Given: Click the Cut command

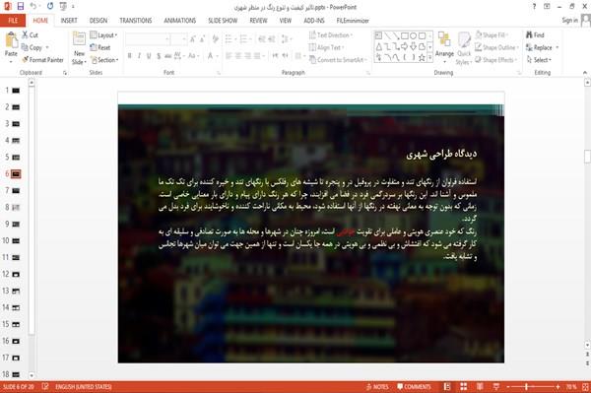Looking at the screenshot, I should pos(30,34).
